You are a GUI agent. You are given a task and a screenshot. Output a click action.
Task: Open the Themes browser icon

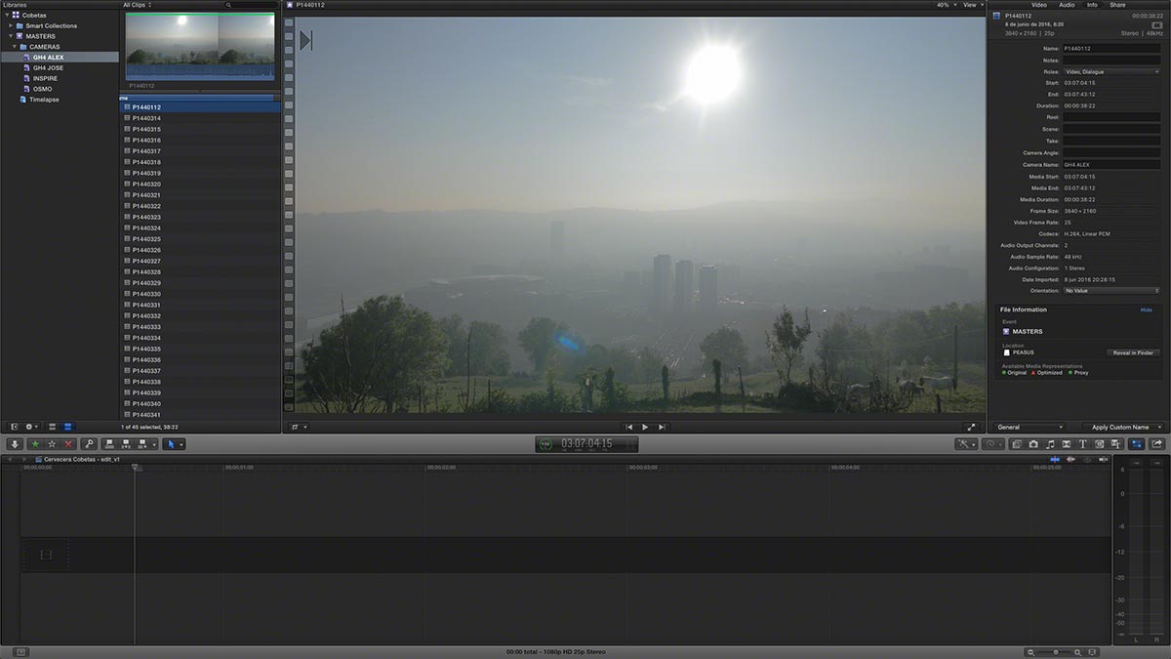tap(1115, 444)
